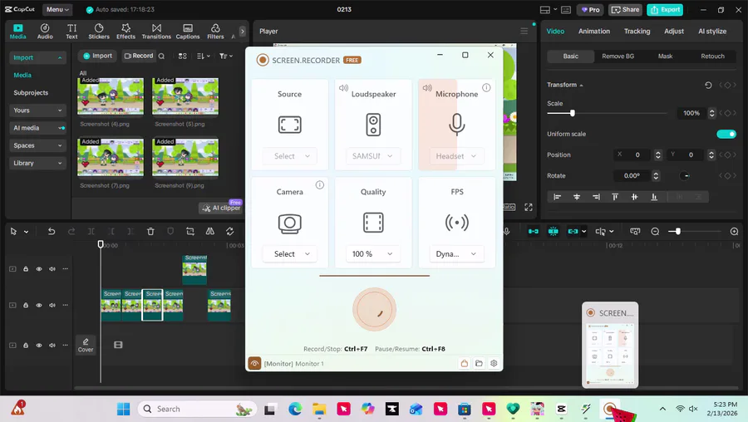This screenshot has height=422, width=748.
Task: Search media with the magnifier icon
Action: (161, 56)
